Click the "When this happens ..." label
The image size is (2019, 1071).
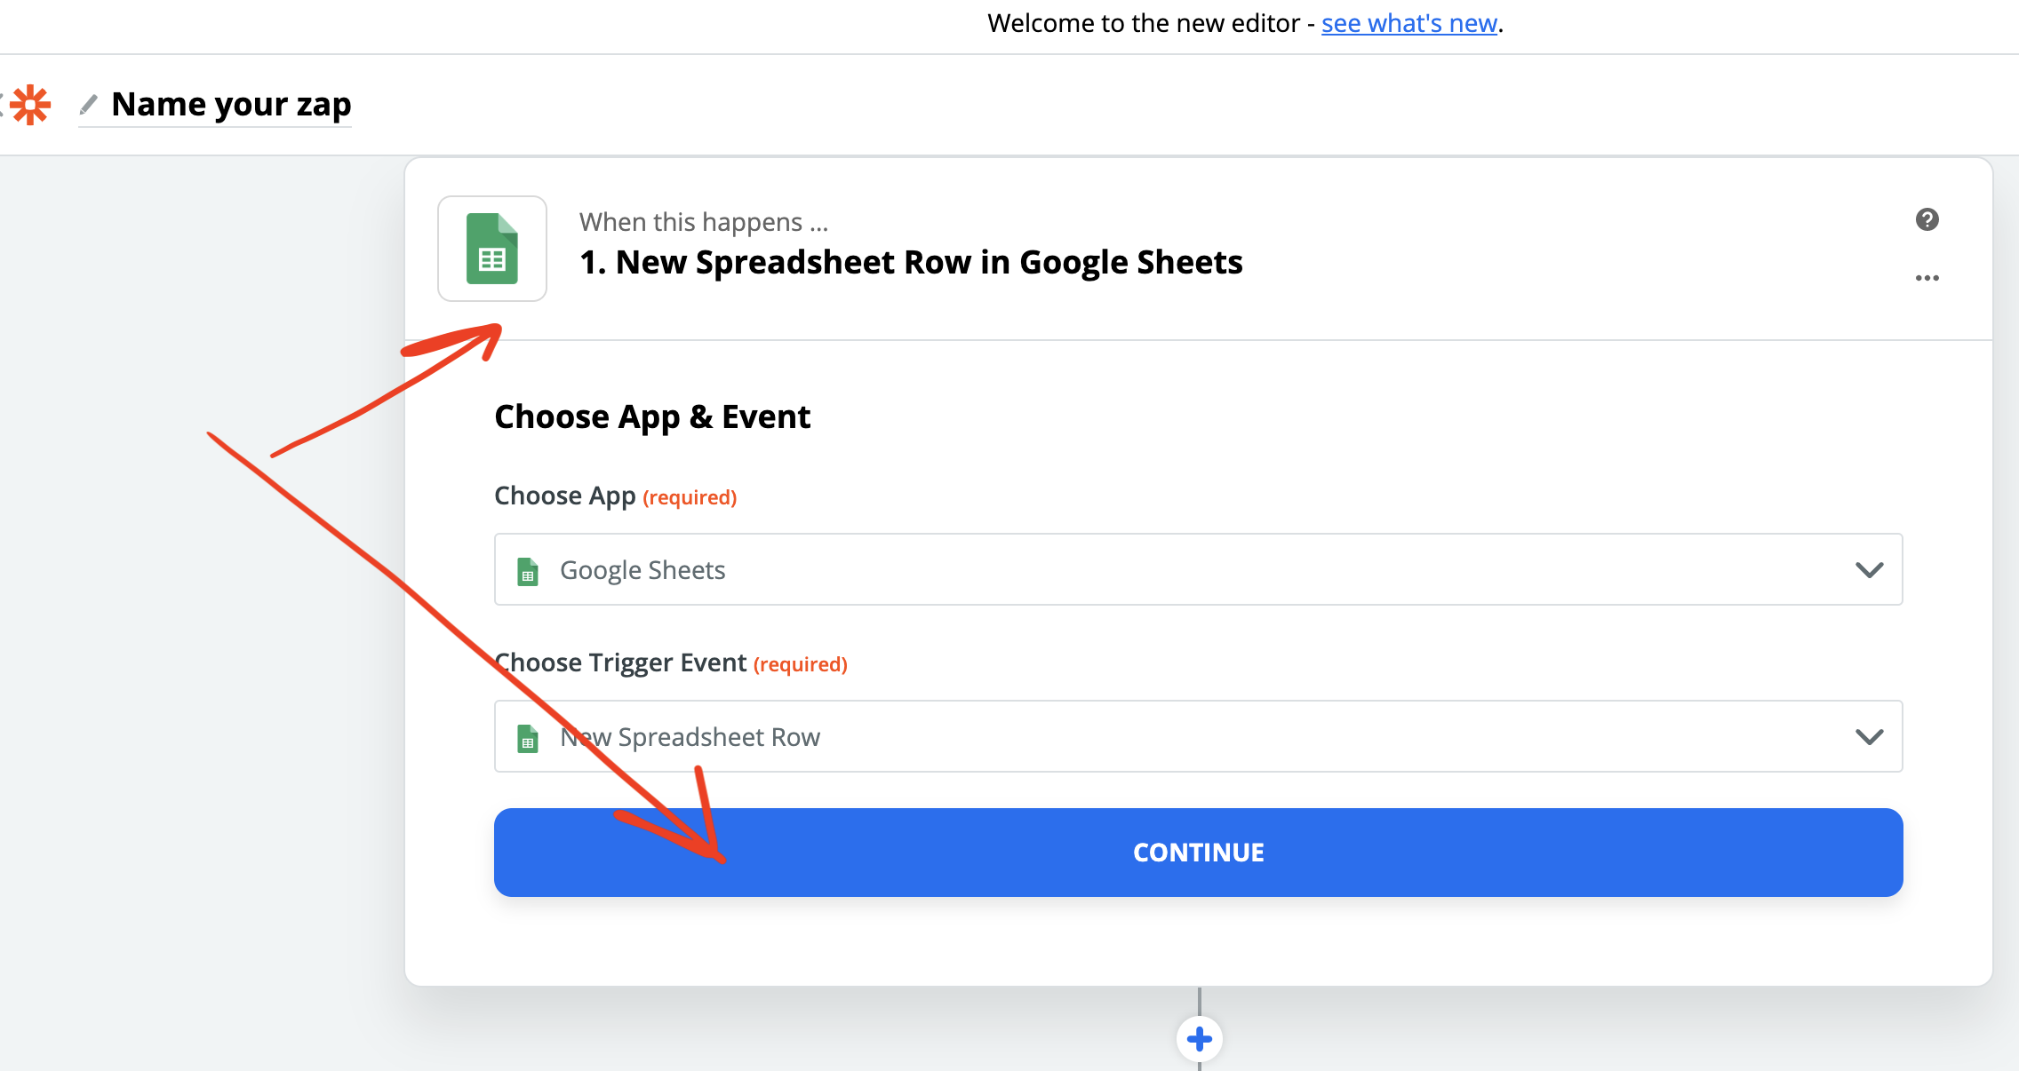click(704, 222)
